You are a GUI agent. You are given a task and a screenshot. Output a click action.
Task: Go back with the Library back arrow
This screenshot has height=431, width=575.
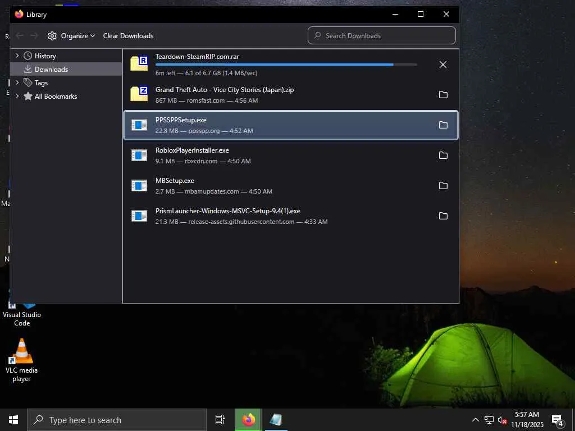[x=20, y=35]
